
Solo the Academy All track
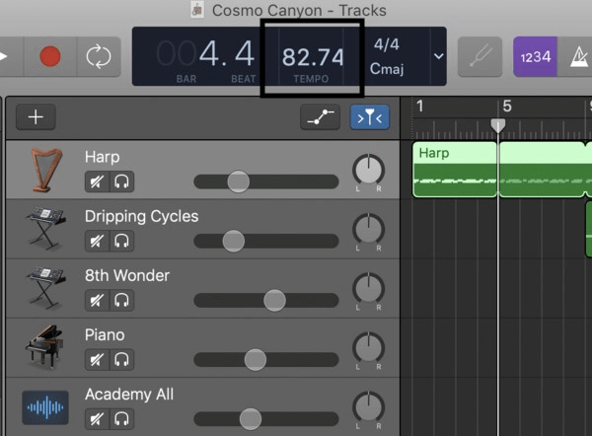121,418
